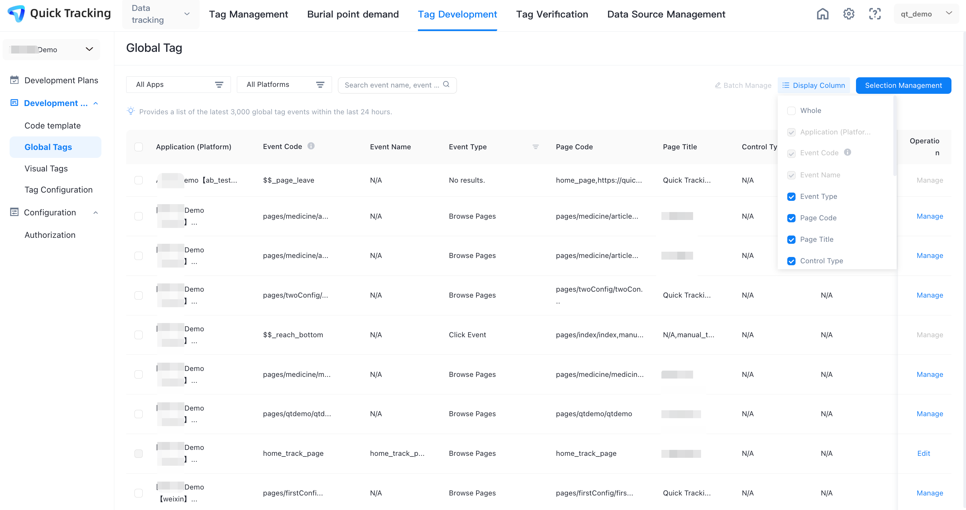Click the Event Code info icon in table header

311,146
